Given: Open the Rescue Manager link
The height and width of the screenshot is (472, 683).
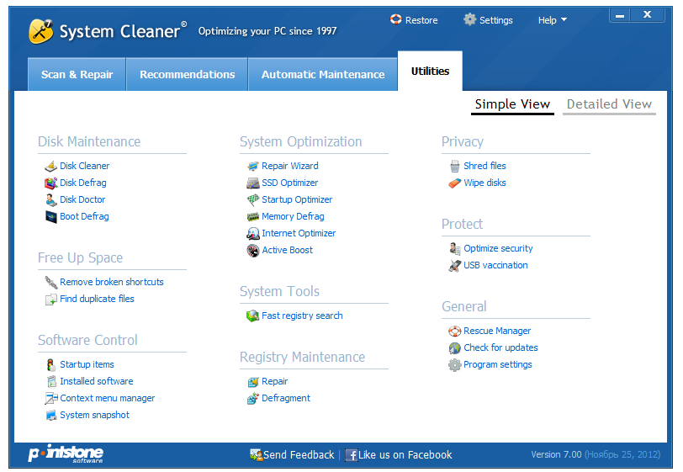Looking at the screenshot, I should coord(497,331).
